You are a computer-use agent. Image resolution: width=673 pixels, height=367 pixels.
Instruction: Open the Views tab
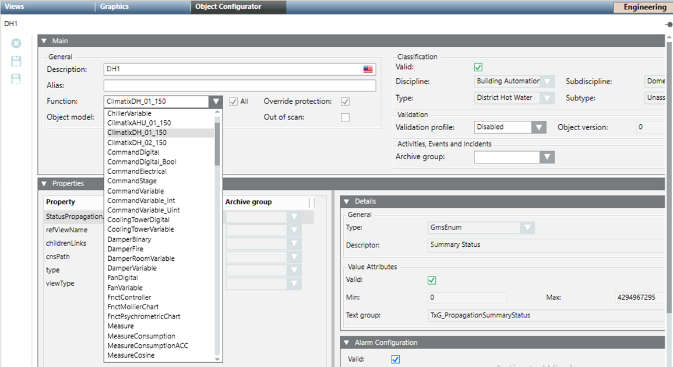click(x=15, y=7)
